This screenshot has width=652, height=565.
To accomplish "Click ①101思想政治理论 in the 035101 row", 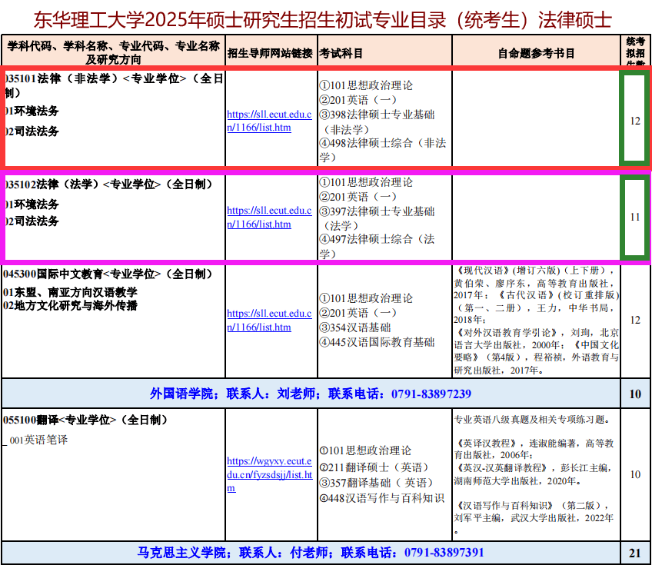I will point(366,85).
